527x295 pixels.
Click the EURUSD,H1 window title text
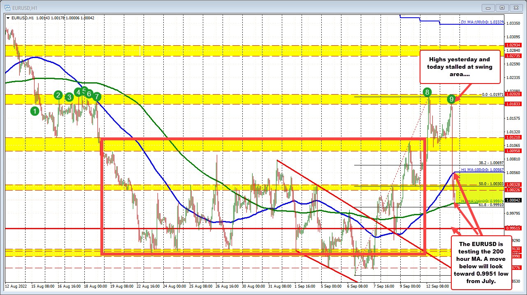point(25,7)
